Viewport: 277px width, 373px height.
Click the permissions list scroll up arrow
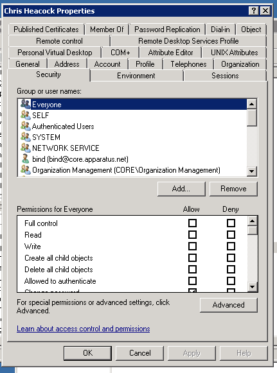[252, 221]
